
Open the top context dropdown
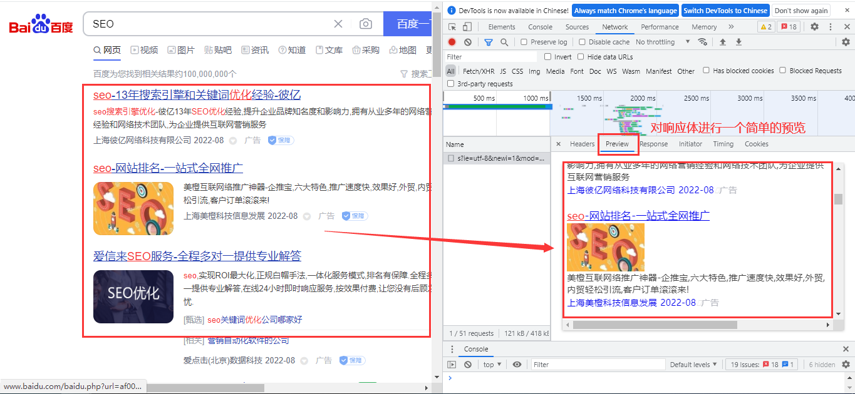click(493, 365)
